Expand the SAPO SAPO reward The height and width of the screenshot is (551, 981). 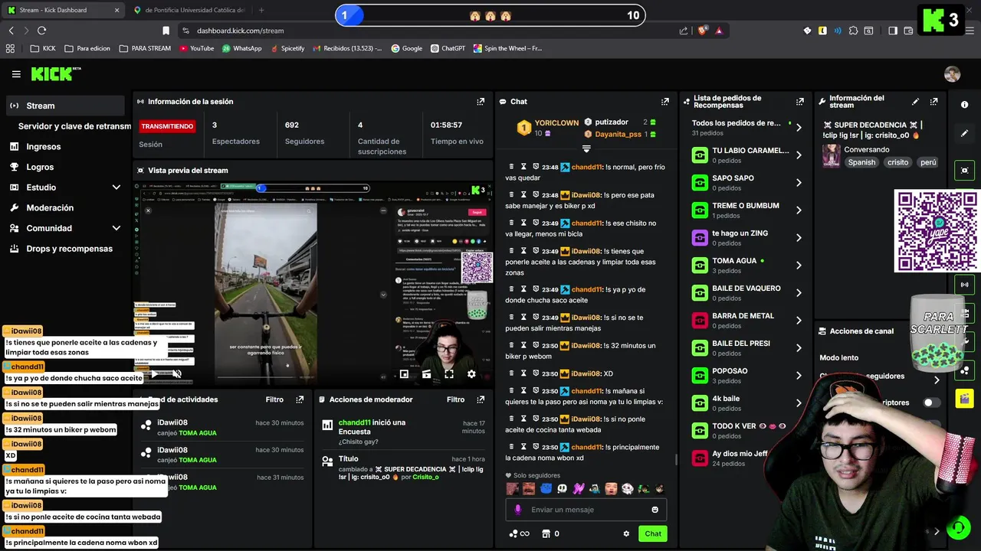tap(799, 182)
